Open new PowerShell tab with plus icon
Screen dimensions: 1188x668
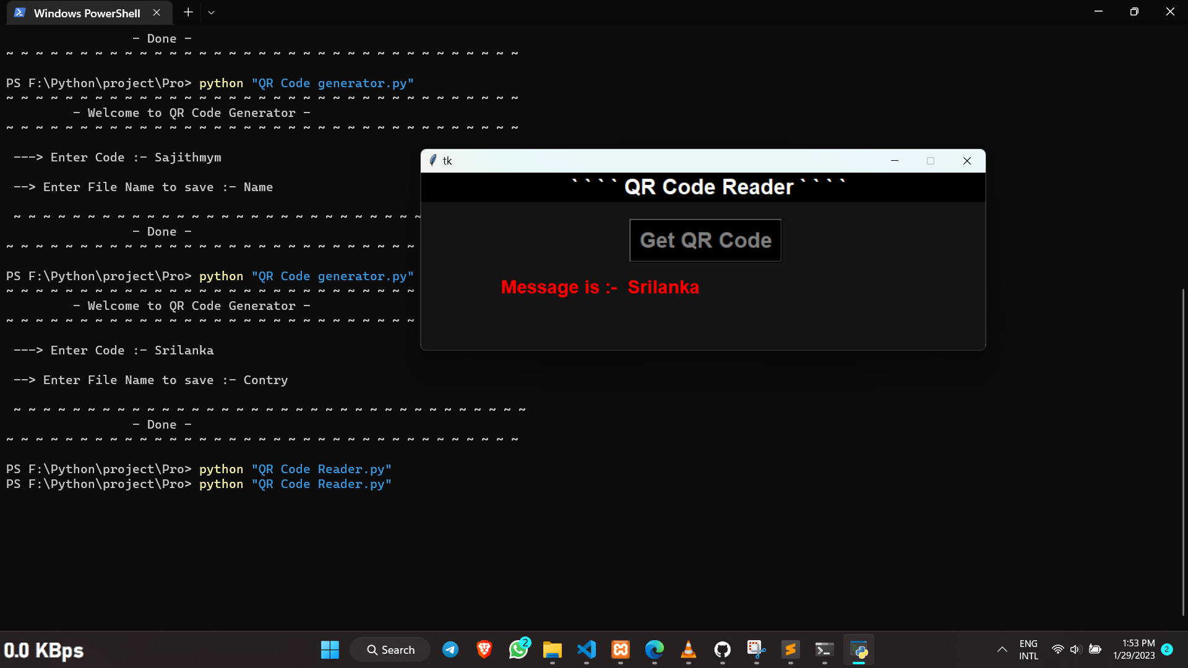(188, 12)
